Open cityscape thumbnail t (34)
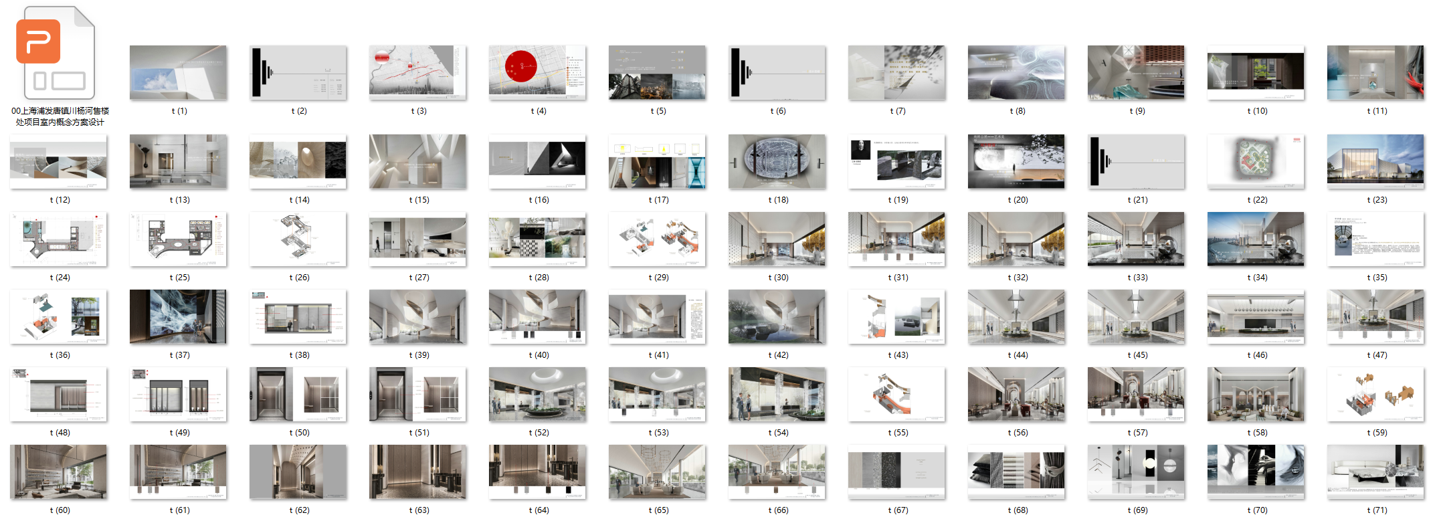 (1256, 239)
